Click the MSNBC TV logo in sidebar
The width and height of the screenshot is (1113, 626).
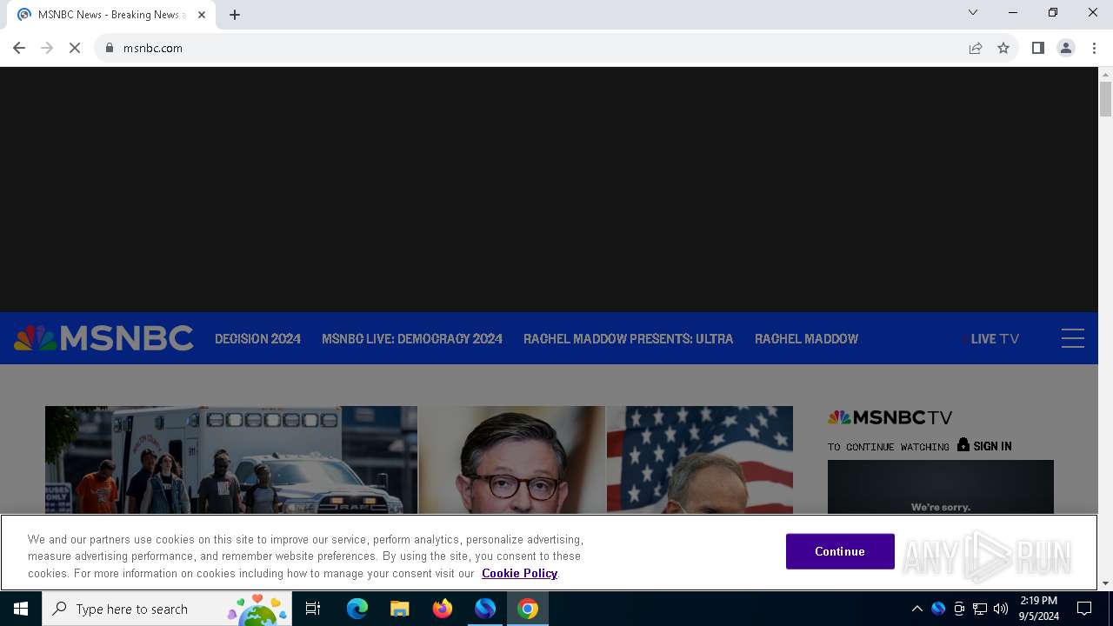pyautogui.click(x=890, y=417)
